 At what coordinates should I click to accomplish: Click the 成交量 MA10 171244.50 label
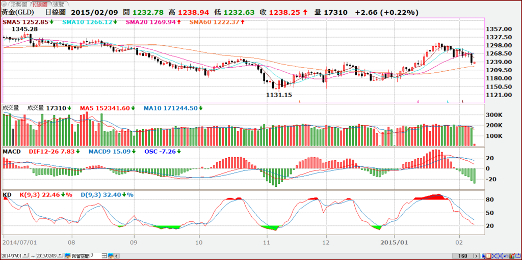tap(173, 108)
